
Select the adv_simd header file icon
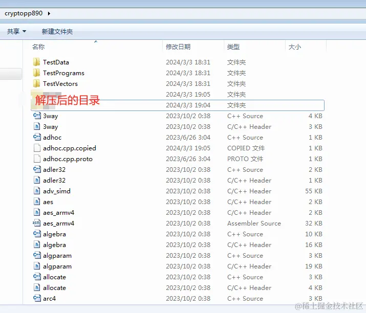point(37,191)
